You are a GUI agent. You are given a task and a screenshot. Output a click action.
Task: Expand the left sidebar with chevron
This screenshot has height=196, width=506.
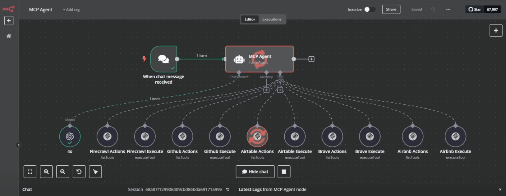tap(18, 145)
